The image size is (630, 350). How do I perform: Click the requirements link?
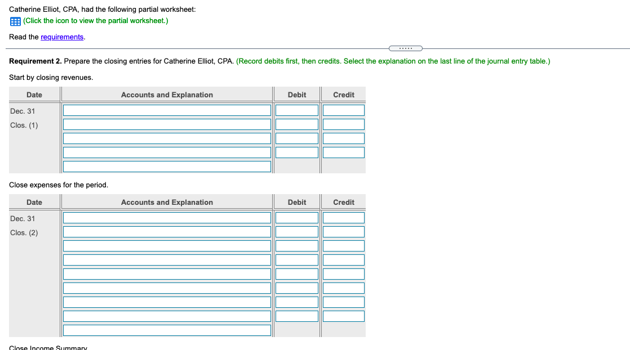(x=62, y=37)
